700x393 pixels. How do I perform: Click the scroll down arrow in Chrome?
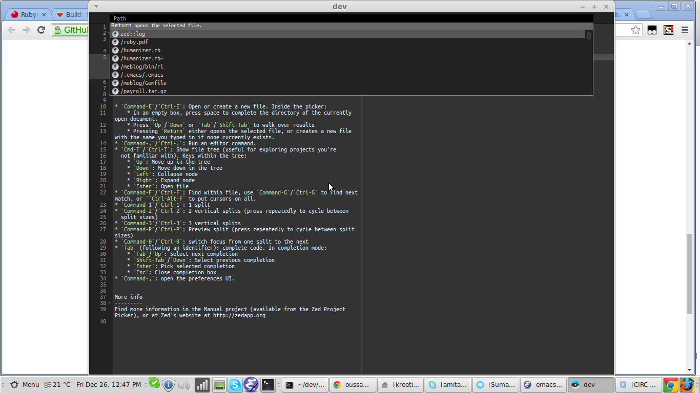coord(689,370)
